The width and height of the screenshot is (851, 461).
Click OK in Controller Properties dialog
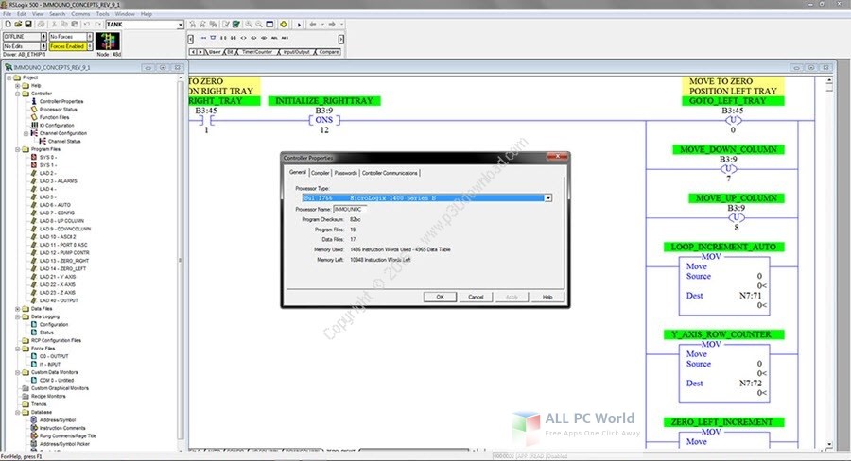pos(440,298)
